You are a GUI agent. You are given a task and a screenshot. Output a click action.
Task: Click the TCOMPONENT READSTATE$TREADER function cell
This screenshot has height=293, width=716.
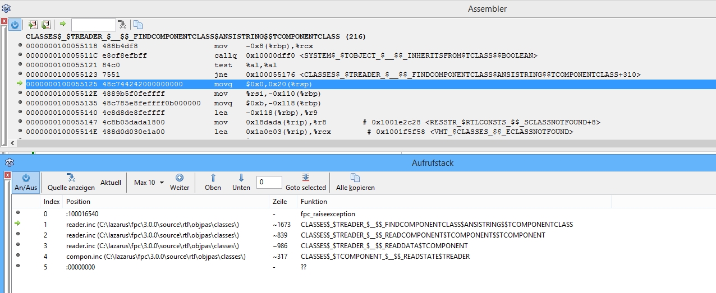click(x=385, y=256)
